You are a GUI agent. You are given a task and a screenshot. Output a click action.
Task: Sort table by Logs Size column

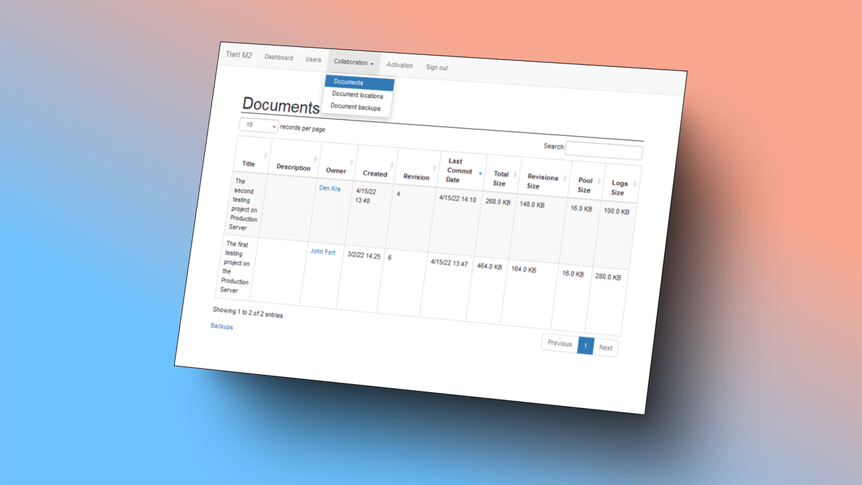(x=619, y=188)
